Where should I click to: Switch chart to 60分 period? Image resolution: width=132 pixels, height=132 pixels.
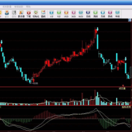pyautogui.click(x=81, y=14)
